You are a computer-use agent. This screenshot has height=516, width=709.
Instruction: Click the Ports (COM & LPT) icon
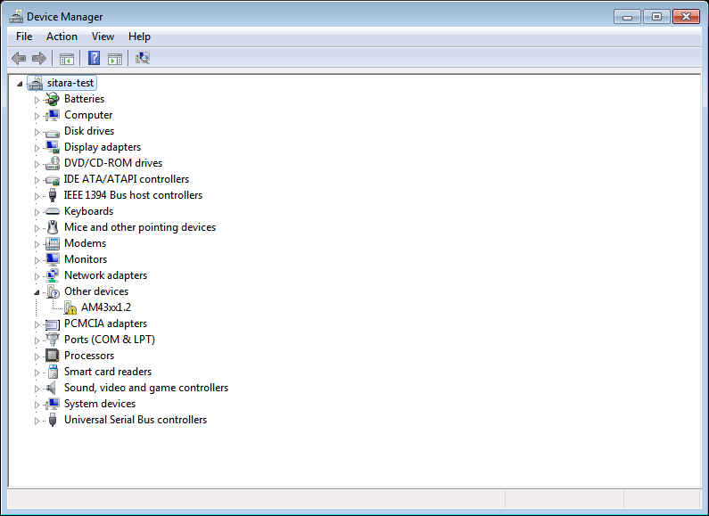53,340
